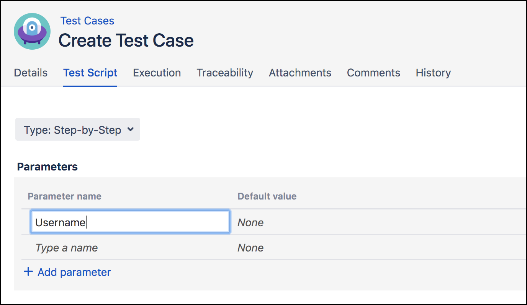View the Attachments tab
The width and height of the screenshot is (527, 305).
pyautogui.click(x=300, y=73)
